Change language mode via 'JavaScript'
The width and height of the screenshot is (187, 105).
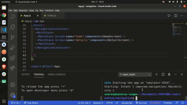pyautogui.click(x=127, y=103)
